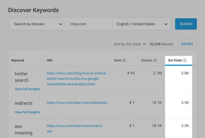
Task: Click the '# 95' rank value
Action: point(131,73)
